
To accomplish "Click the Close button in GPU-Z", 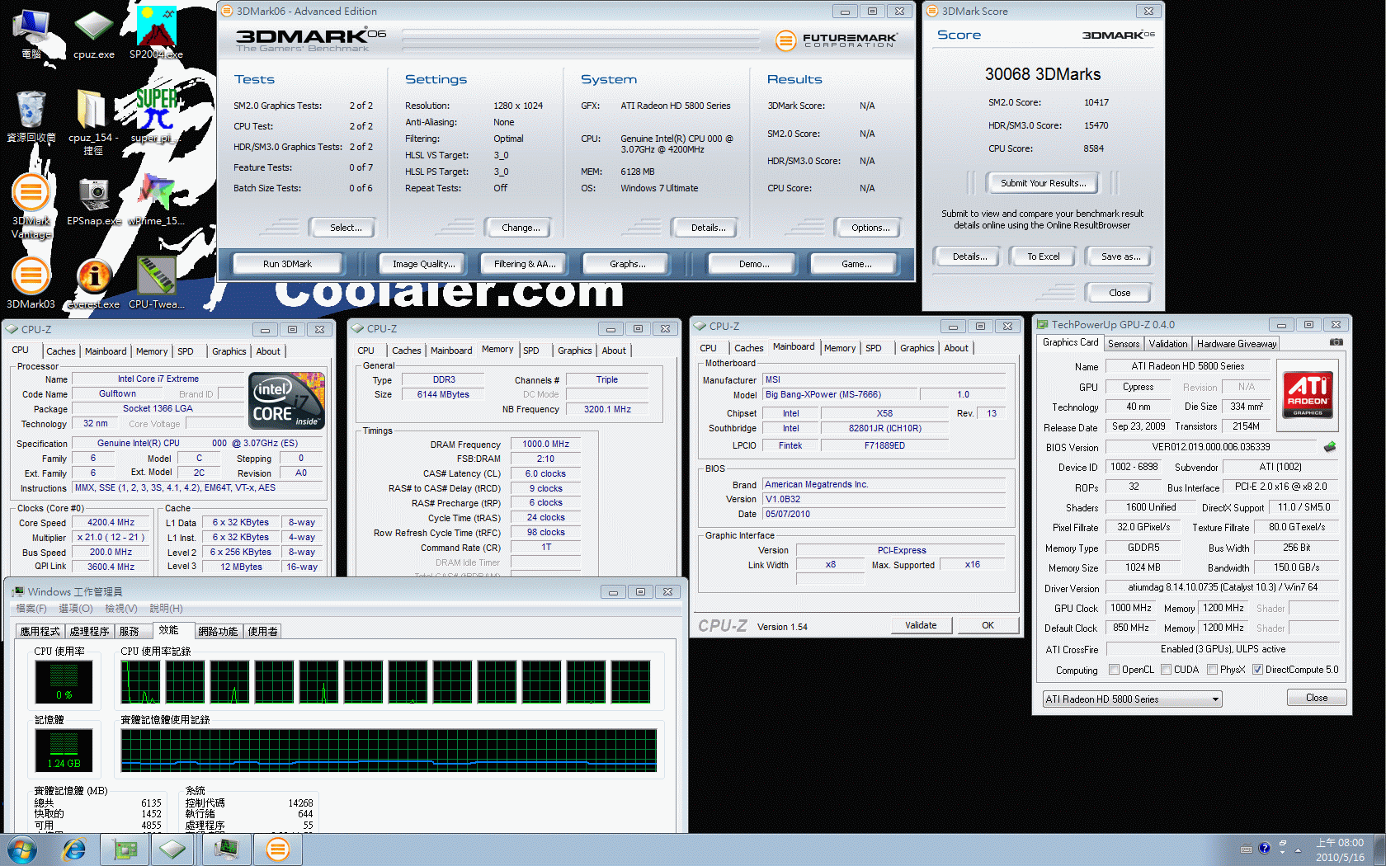I will pyautogui.click(x=1317, y=698).
